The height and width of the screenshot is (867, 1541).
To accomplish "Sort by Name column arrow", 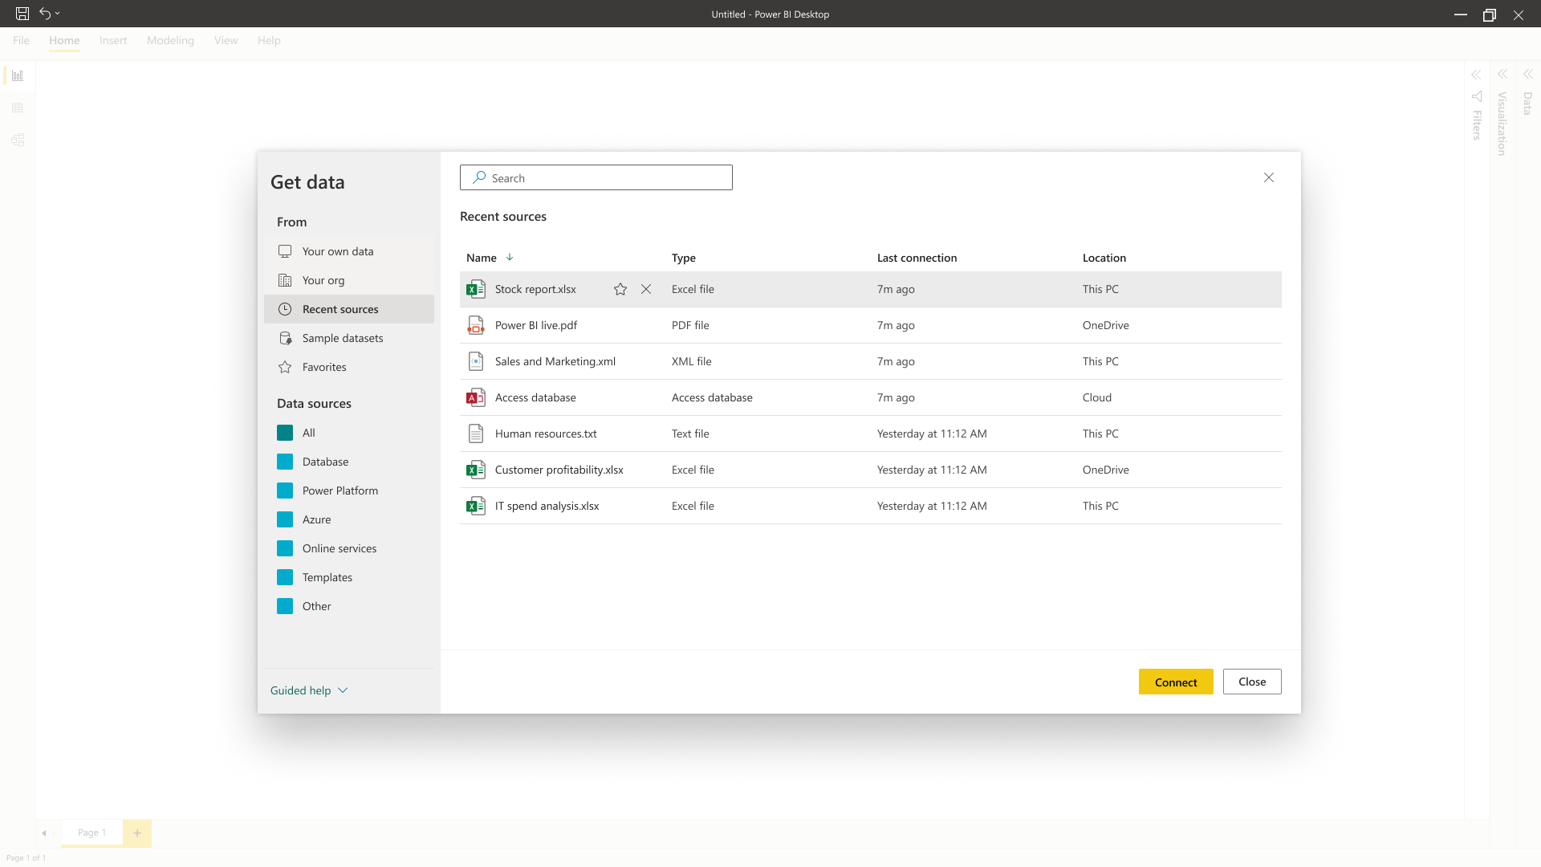I will [510, 258].
